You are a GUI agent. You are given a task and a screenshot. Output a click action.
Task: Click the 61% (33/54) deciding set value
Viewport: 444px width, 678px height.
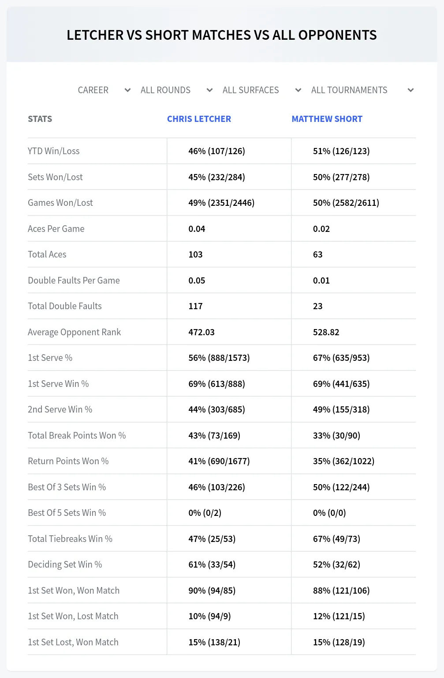point(212,564)
